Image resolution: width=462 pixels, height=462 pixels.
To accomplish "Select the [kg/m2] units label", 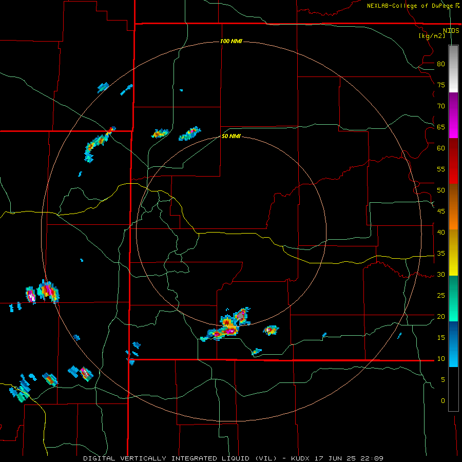I will pos(432,36).
